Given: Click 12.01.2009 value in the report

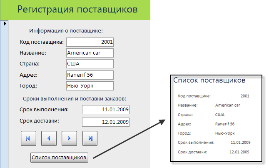Looking at the screenshot, I should (239, 152).
